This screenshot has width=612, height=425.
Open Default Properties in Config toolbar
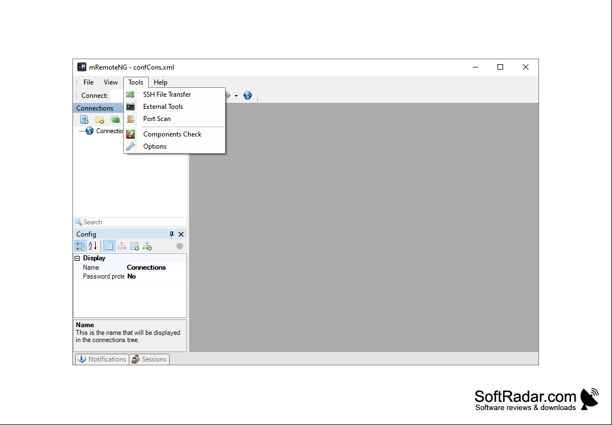tap(135, 246)
